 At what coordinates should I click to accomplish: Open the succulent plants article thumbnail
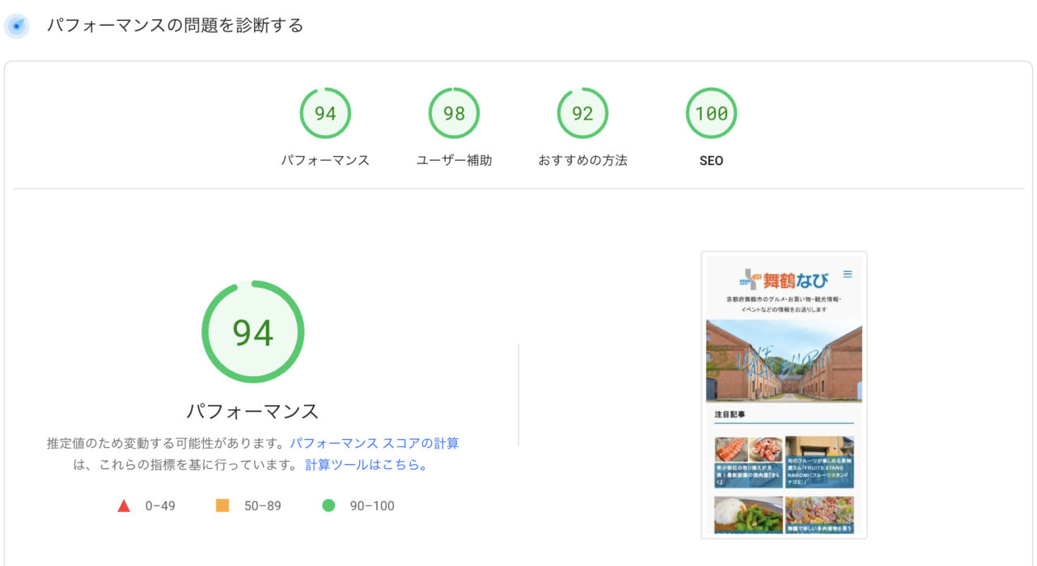(x=819, y=514)
